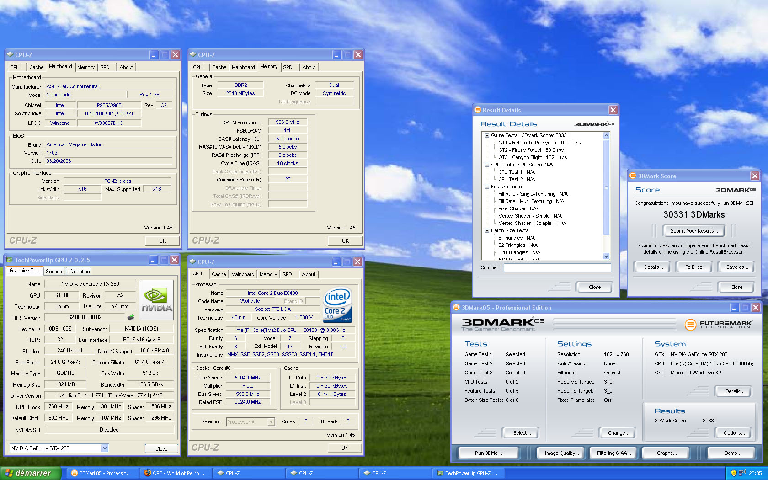Click the Result Details window title icon
Viewport: 768px width, 480px height.
pos(478,110)
